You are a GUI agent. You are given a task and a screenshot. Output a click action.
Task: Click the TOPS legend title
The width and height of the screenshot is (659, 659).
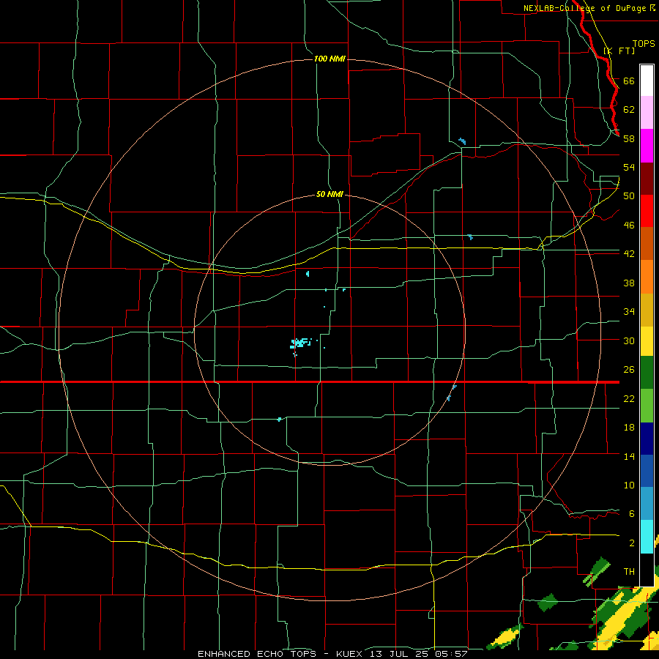644,44
